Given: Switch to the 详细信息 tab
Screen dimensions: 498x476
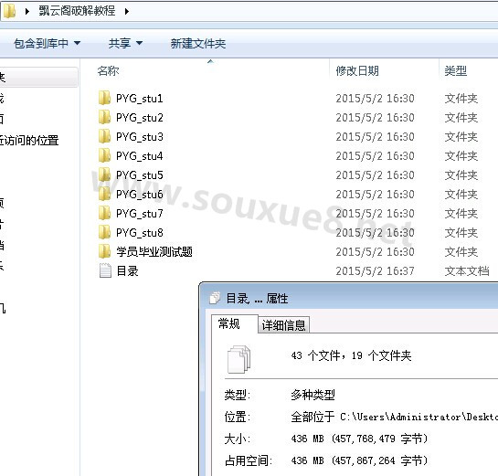Looking at the screenshot, I should tap(283, 324).
